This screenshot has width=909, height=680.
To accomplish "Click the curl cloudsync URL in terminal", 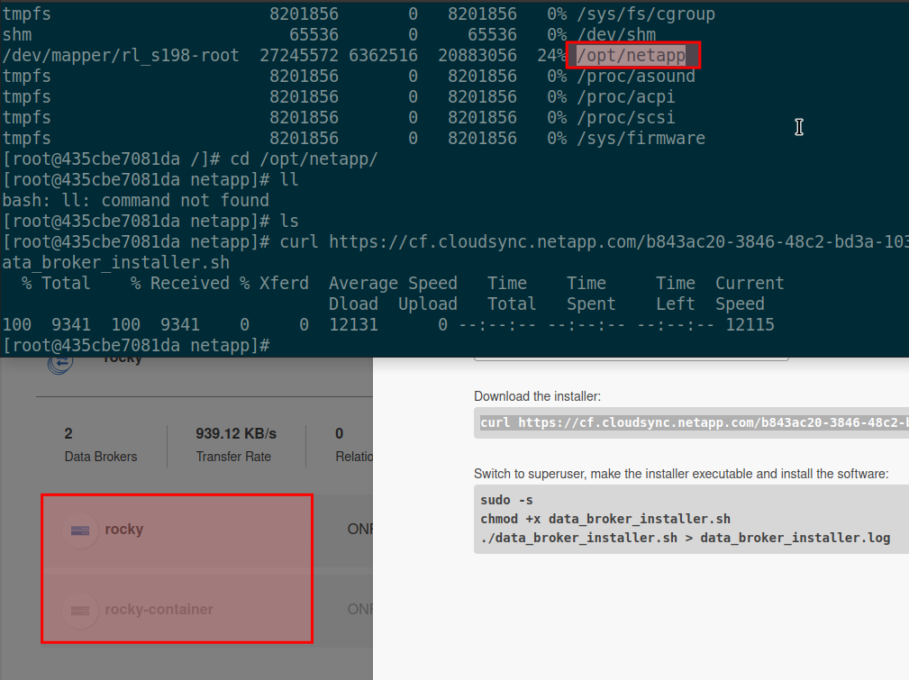I will [619, 241].
